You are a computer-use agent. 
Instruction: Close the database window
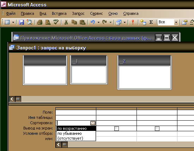pyautogui.click(x=175, y=38)
